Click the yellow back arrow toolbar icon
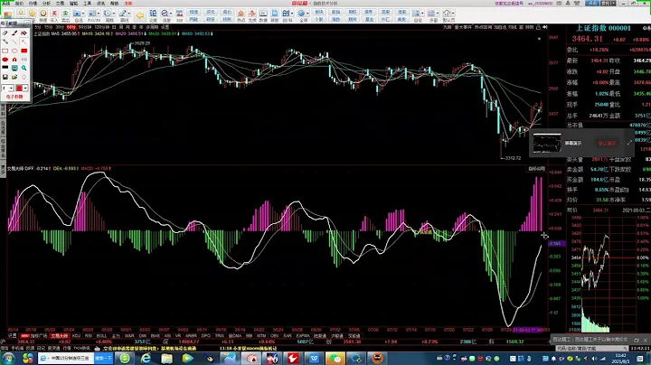This screenshot has width=651, height=365. [140, 15]
